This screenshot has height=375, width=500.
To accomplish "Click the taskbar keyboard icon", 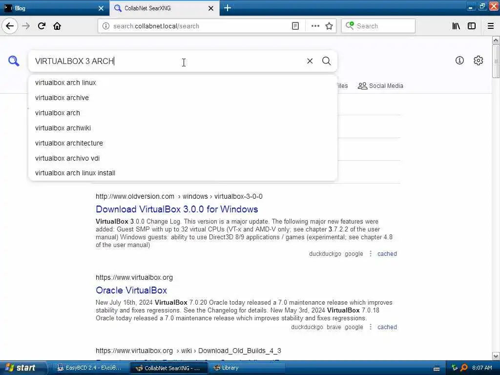I will click(x=437, y=369).
